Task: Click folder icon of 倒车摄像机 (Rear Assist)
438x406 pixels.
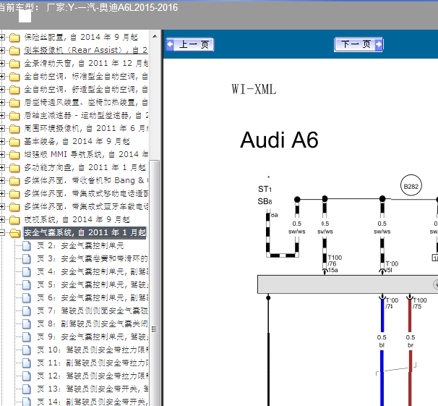Action: point(14,51)
